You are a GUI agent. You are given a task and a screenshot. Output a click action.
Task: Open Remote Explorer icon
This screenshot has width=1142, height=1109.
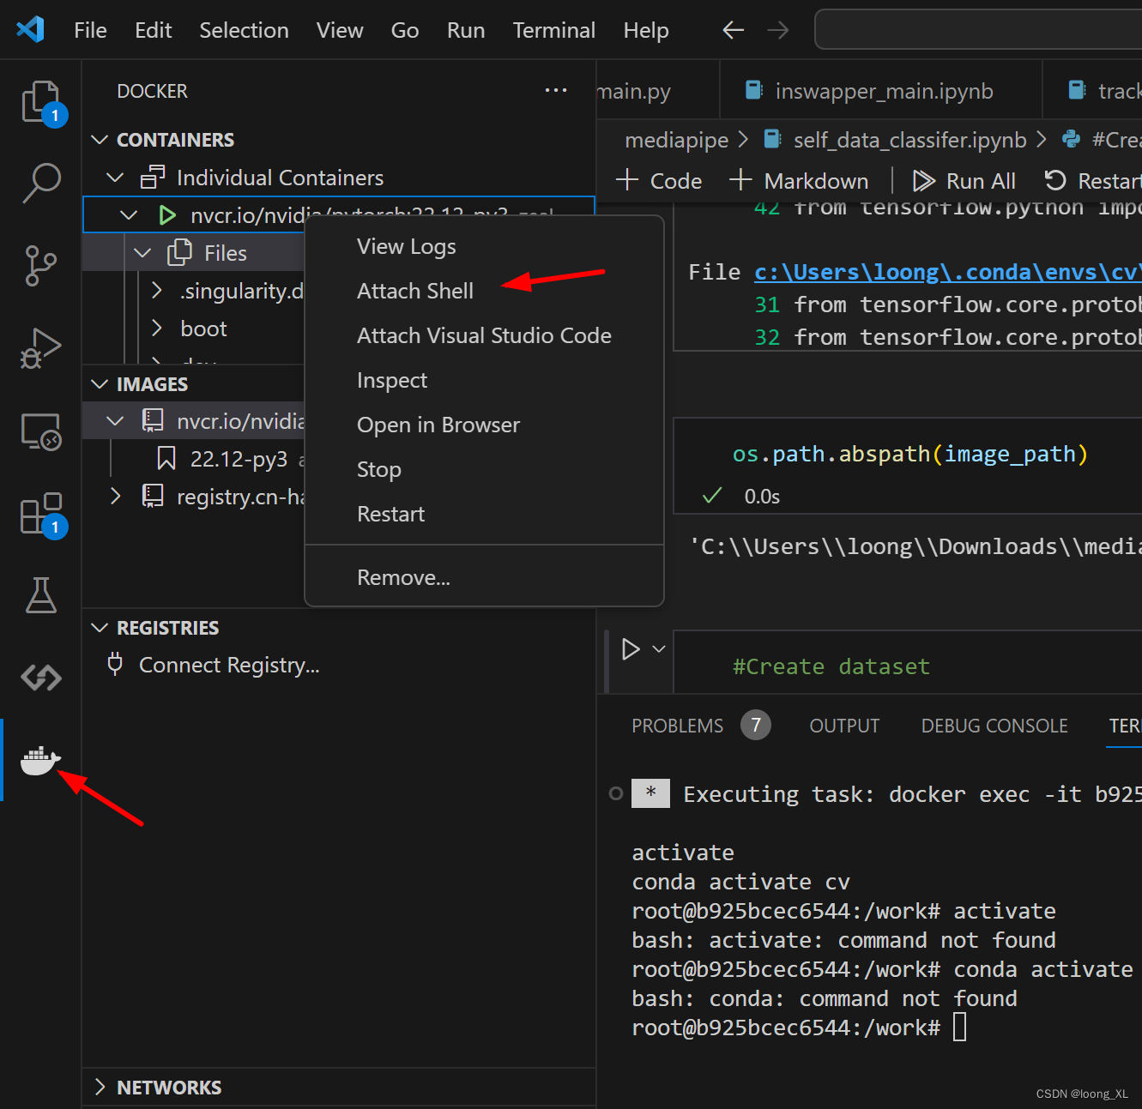coord(41,431)
